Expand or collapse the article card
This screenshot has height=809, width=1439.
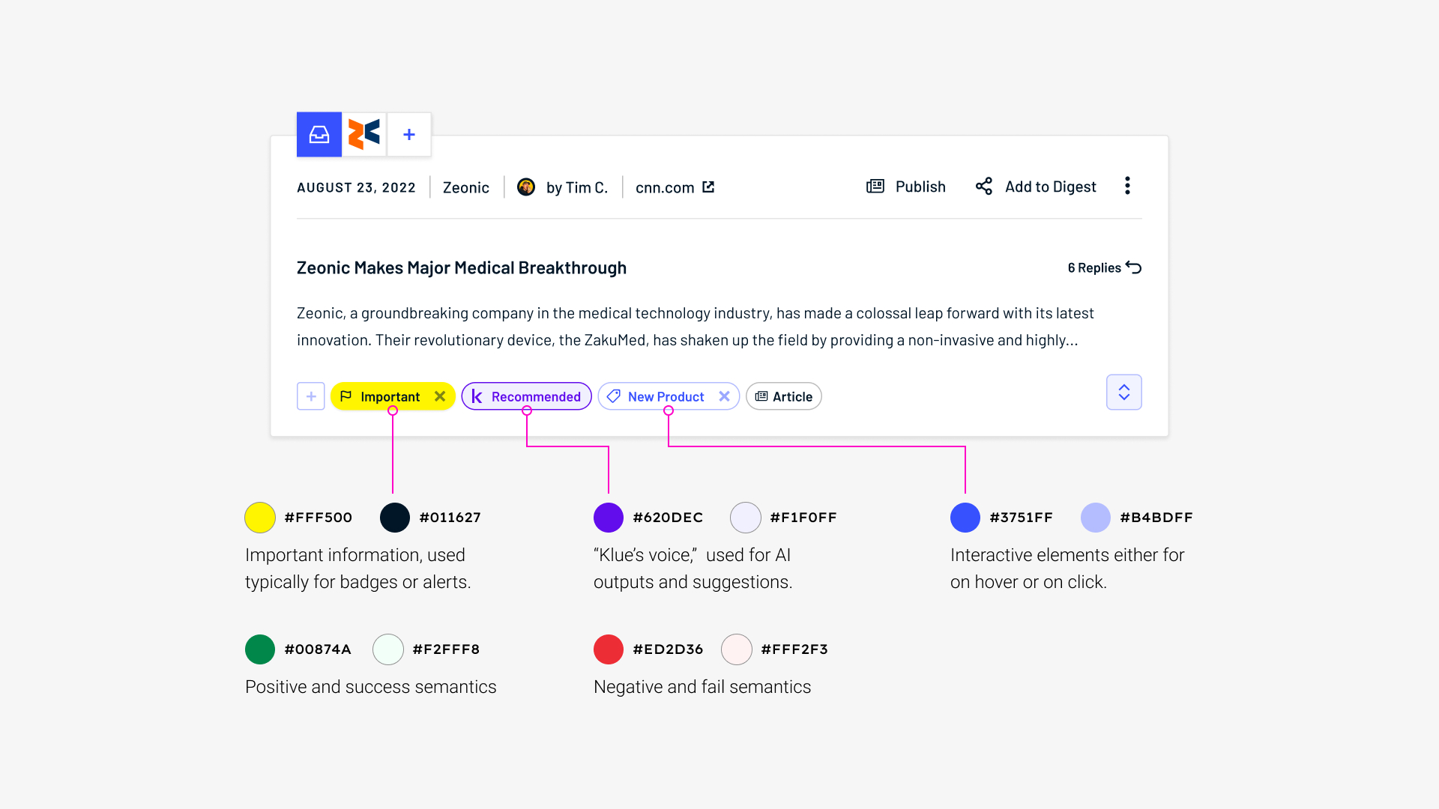click(1125, 393)
